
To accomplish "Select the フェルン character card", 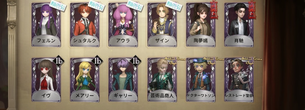I will click(46, 25).
